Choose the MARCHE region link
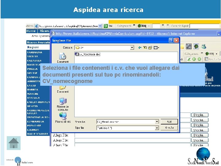Image resolution: width=221 pixels, height=166 pixels. click(x=33, y=94)
